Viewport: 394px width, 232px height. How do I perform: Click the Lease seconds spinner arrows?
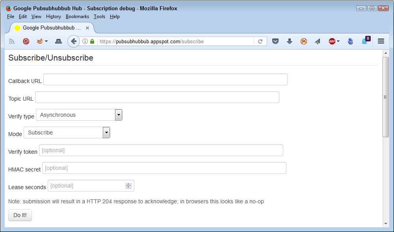point(128,186)
